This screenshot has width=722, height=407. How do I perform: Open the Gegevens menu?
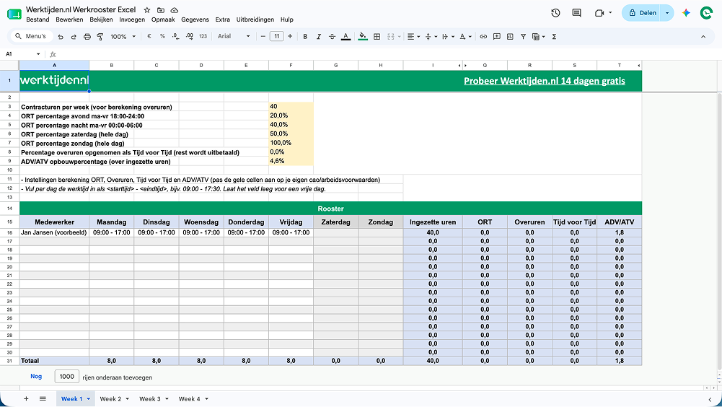click(195, 19)
